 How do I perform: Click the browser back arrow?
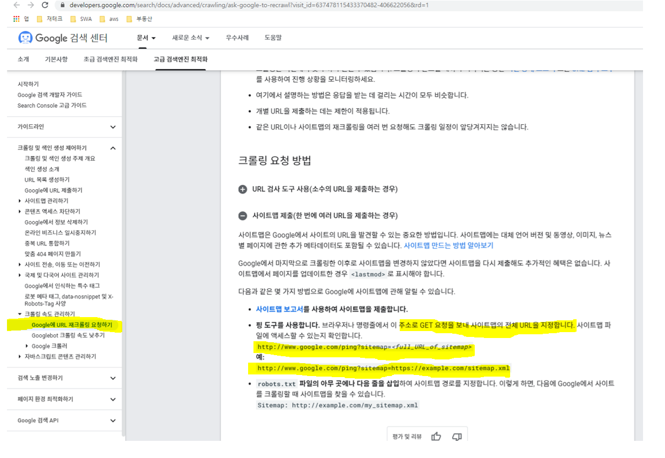[x=17, y=5]
